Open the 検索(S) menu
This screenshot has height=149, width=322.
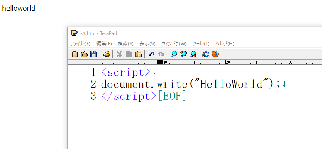coord(126,44)
